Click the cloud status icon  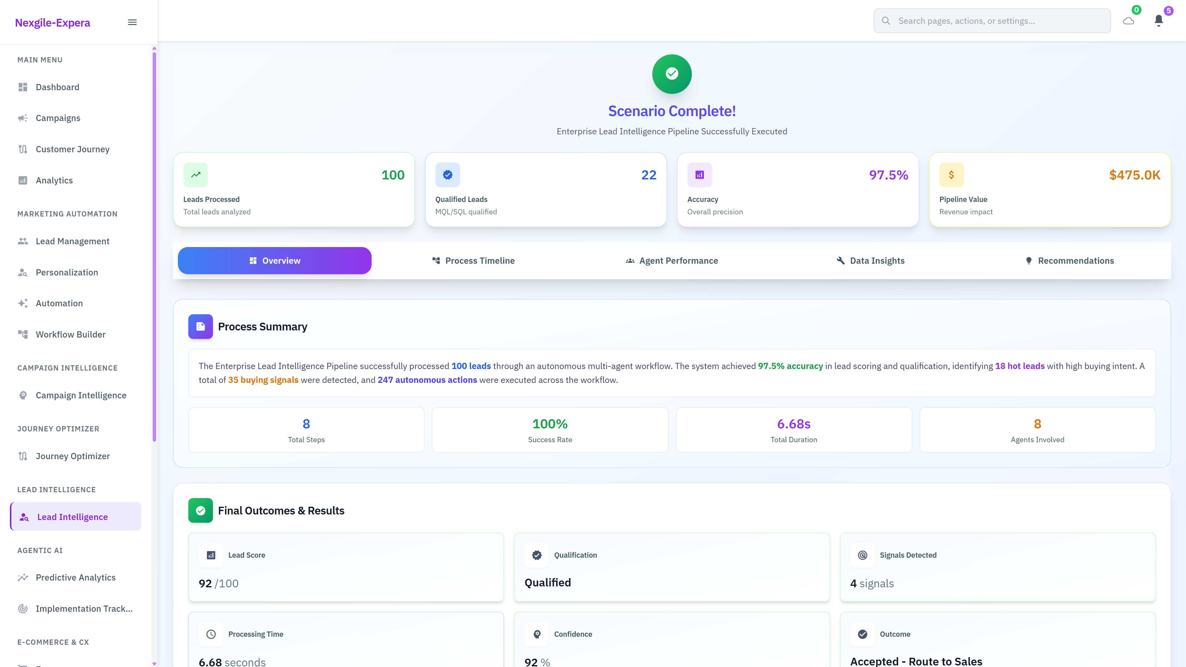tap(1128, 20)
